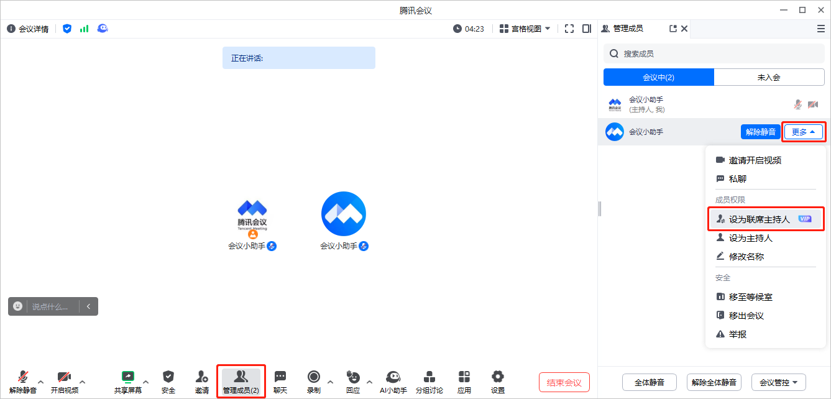Click the 04:23 meeting timer
831x399 pixels.
pos(469,29)
